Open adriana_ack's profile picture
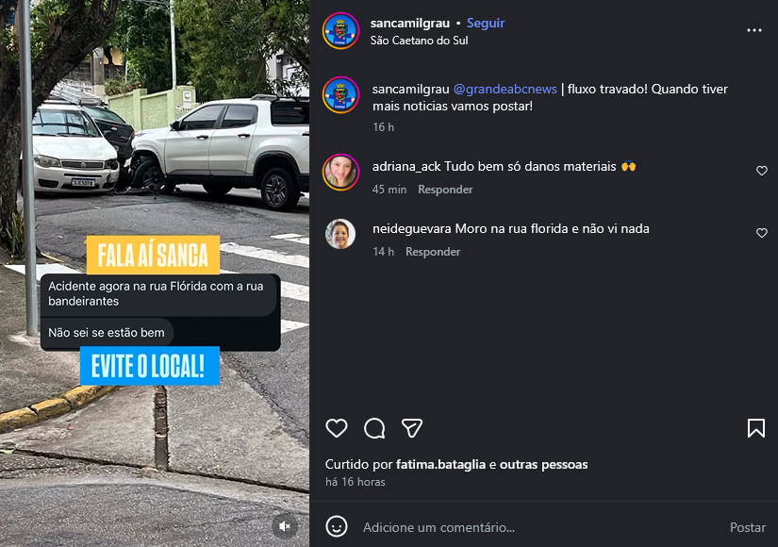 (x=340, y=173)
